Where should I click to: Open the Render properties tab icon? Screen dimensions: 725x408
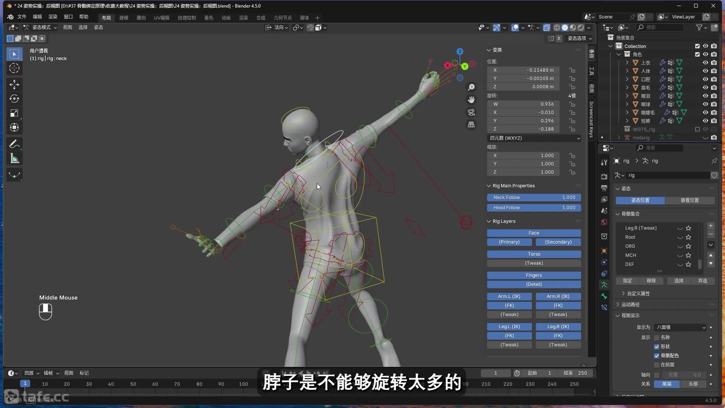tap(604, 176)
